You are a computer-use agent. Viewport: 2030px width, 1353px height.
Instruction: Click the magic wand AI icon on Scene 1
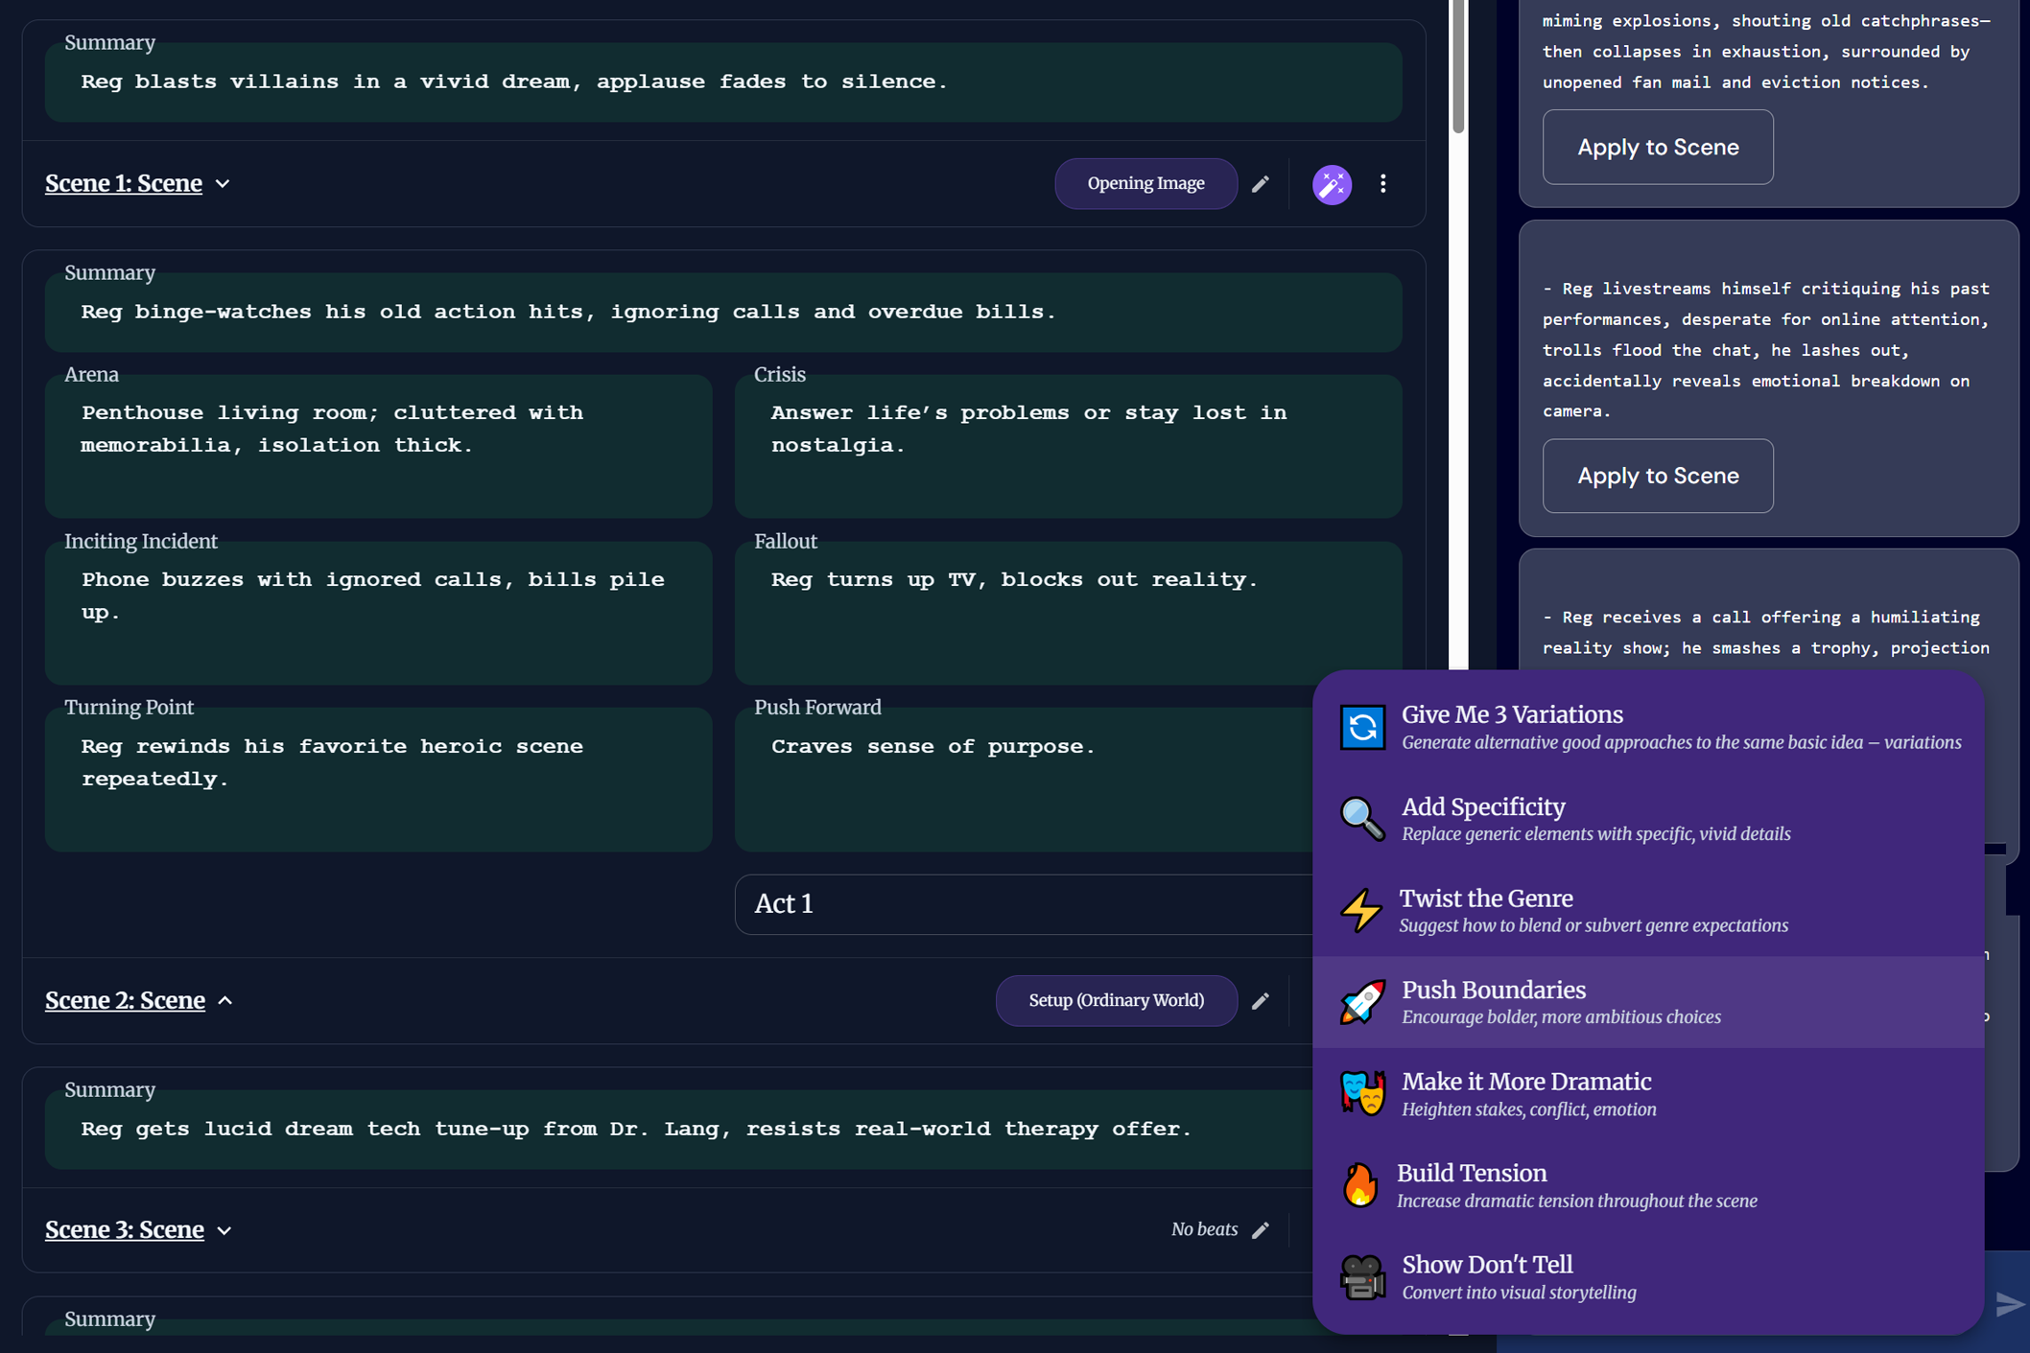point(1332,183)
